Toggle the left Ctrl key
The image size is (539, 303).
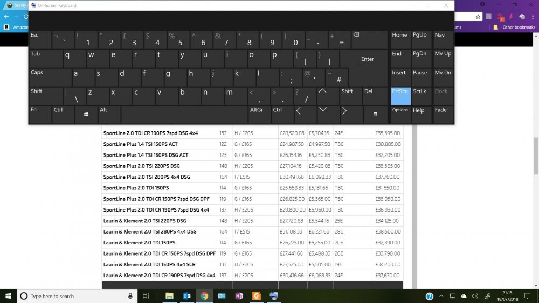(x=63, y=114)
